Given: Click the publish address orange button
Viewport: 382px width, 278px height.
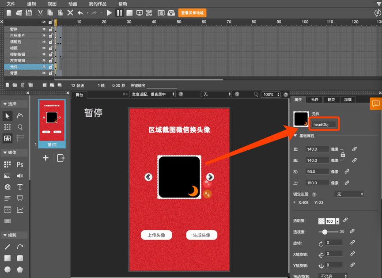Looking at the screenshot, I should pyautogui.click(x=192, y=13).
